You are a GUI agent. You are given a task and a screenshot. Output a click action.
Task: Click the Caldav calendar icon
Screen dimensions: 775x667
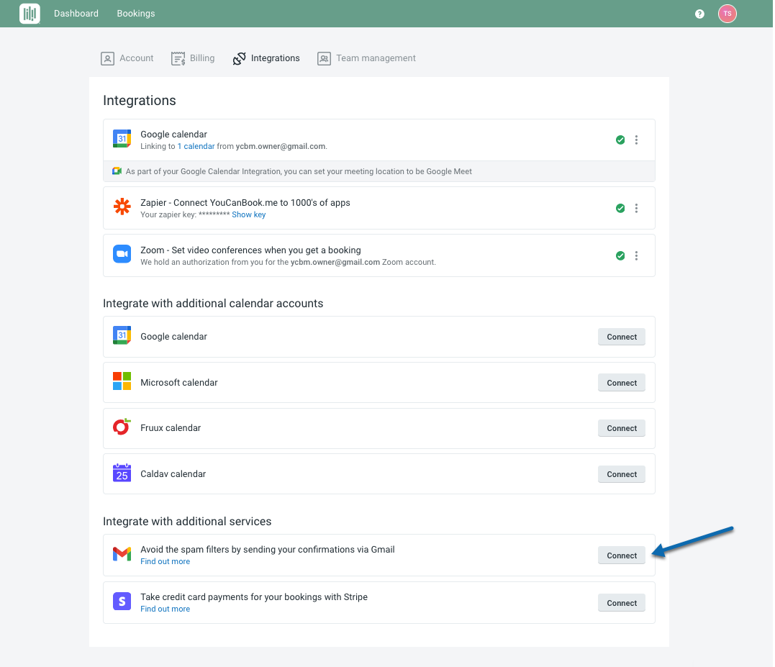tap(122, 473)
